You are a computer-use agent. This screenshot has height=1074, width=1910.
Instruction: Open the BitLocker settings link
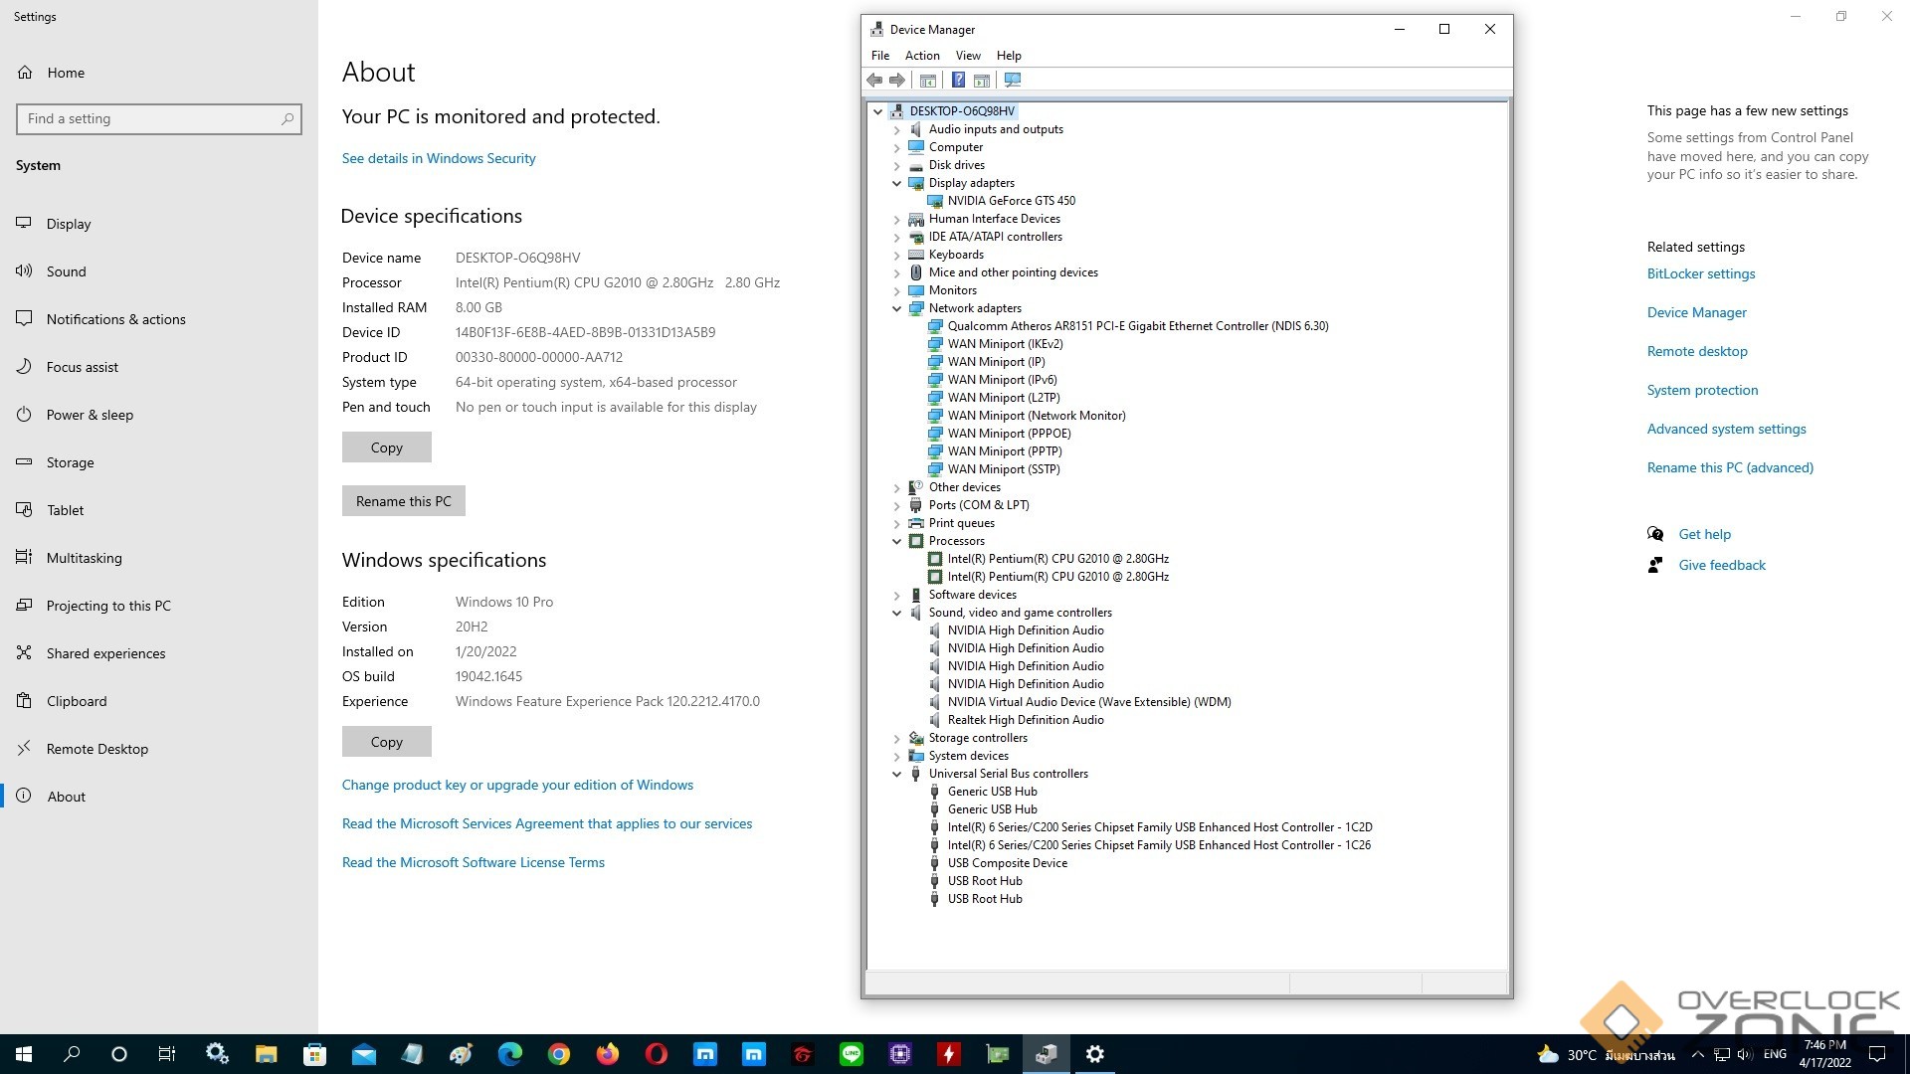1700,273
